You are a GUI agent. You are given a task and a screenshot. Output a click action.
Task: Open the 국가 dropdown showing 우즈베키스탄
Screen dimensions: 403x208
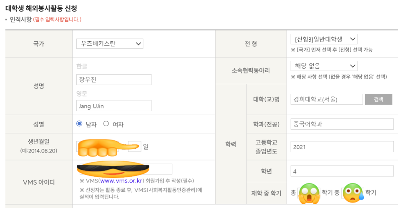(x=110, y=44)
